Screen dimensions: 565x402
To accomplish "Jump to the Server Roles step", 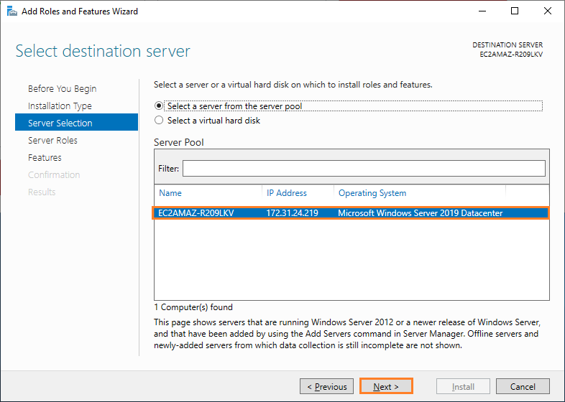I will point(52,141).
